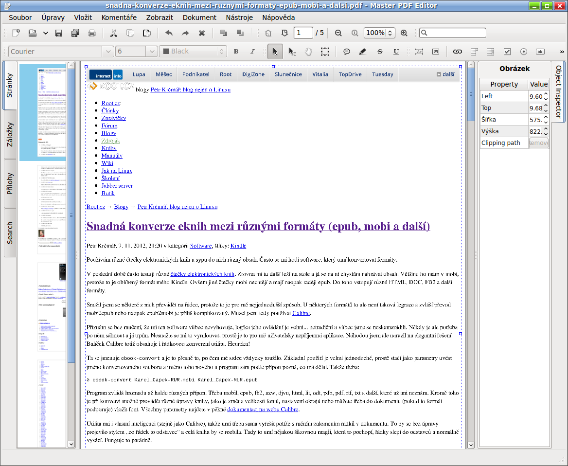Switch to the Přílohy side tab

point(10,184)
